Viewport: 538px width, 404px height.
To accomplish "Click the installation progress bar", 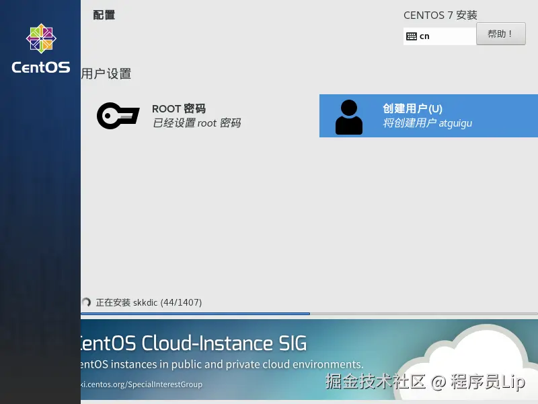I will click(309, 314).
